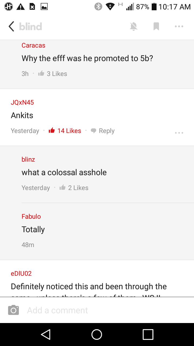
Task: Open more options for JQxN45's comment
Action: click(179, 133)
